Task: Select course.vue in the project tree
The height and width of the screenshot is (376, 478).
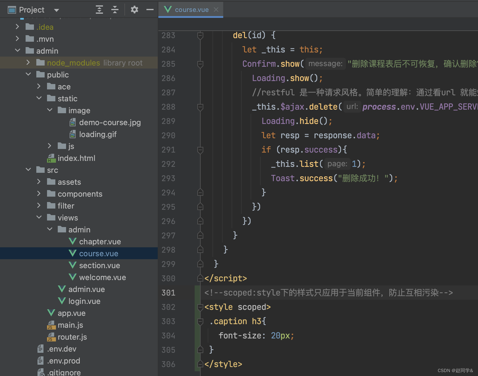Action: click(x=99, y=254)
